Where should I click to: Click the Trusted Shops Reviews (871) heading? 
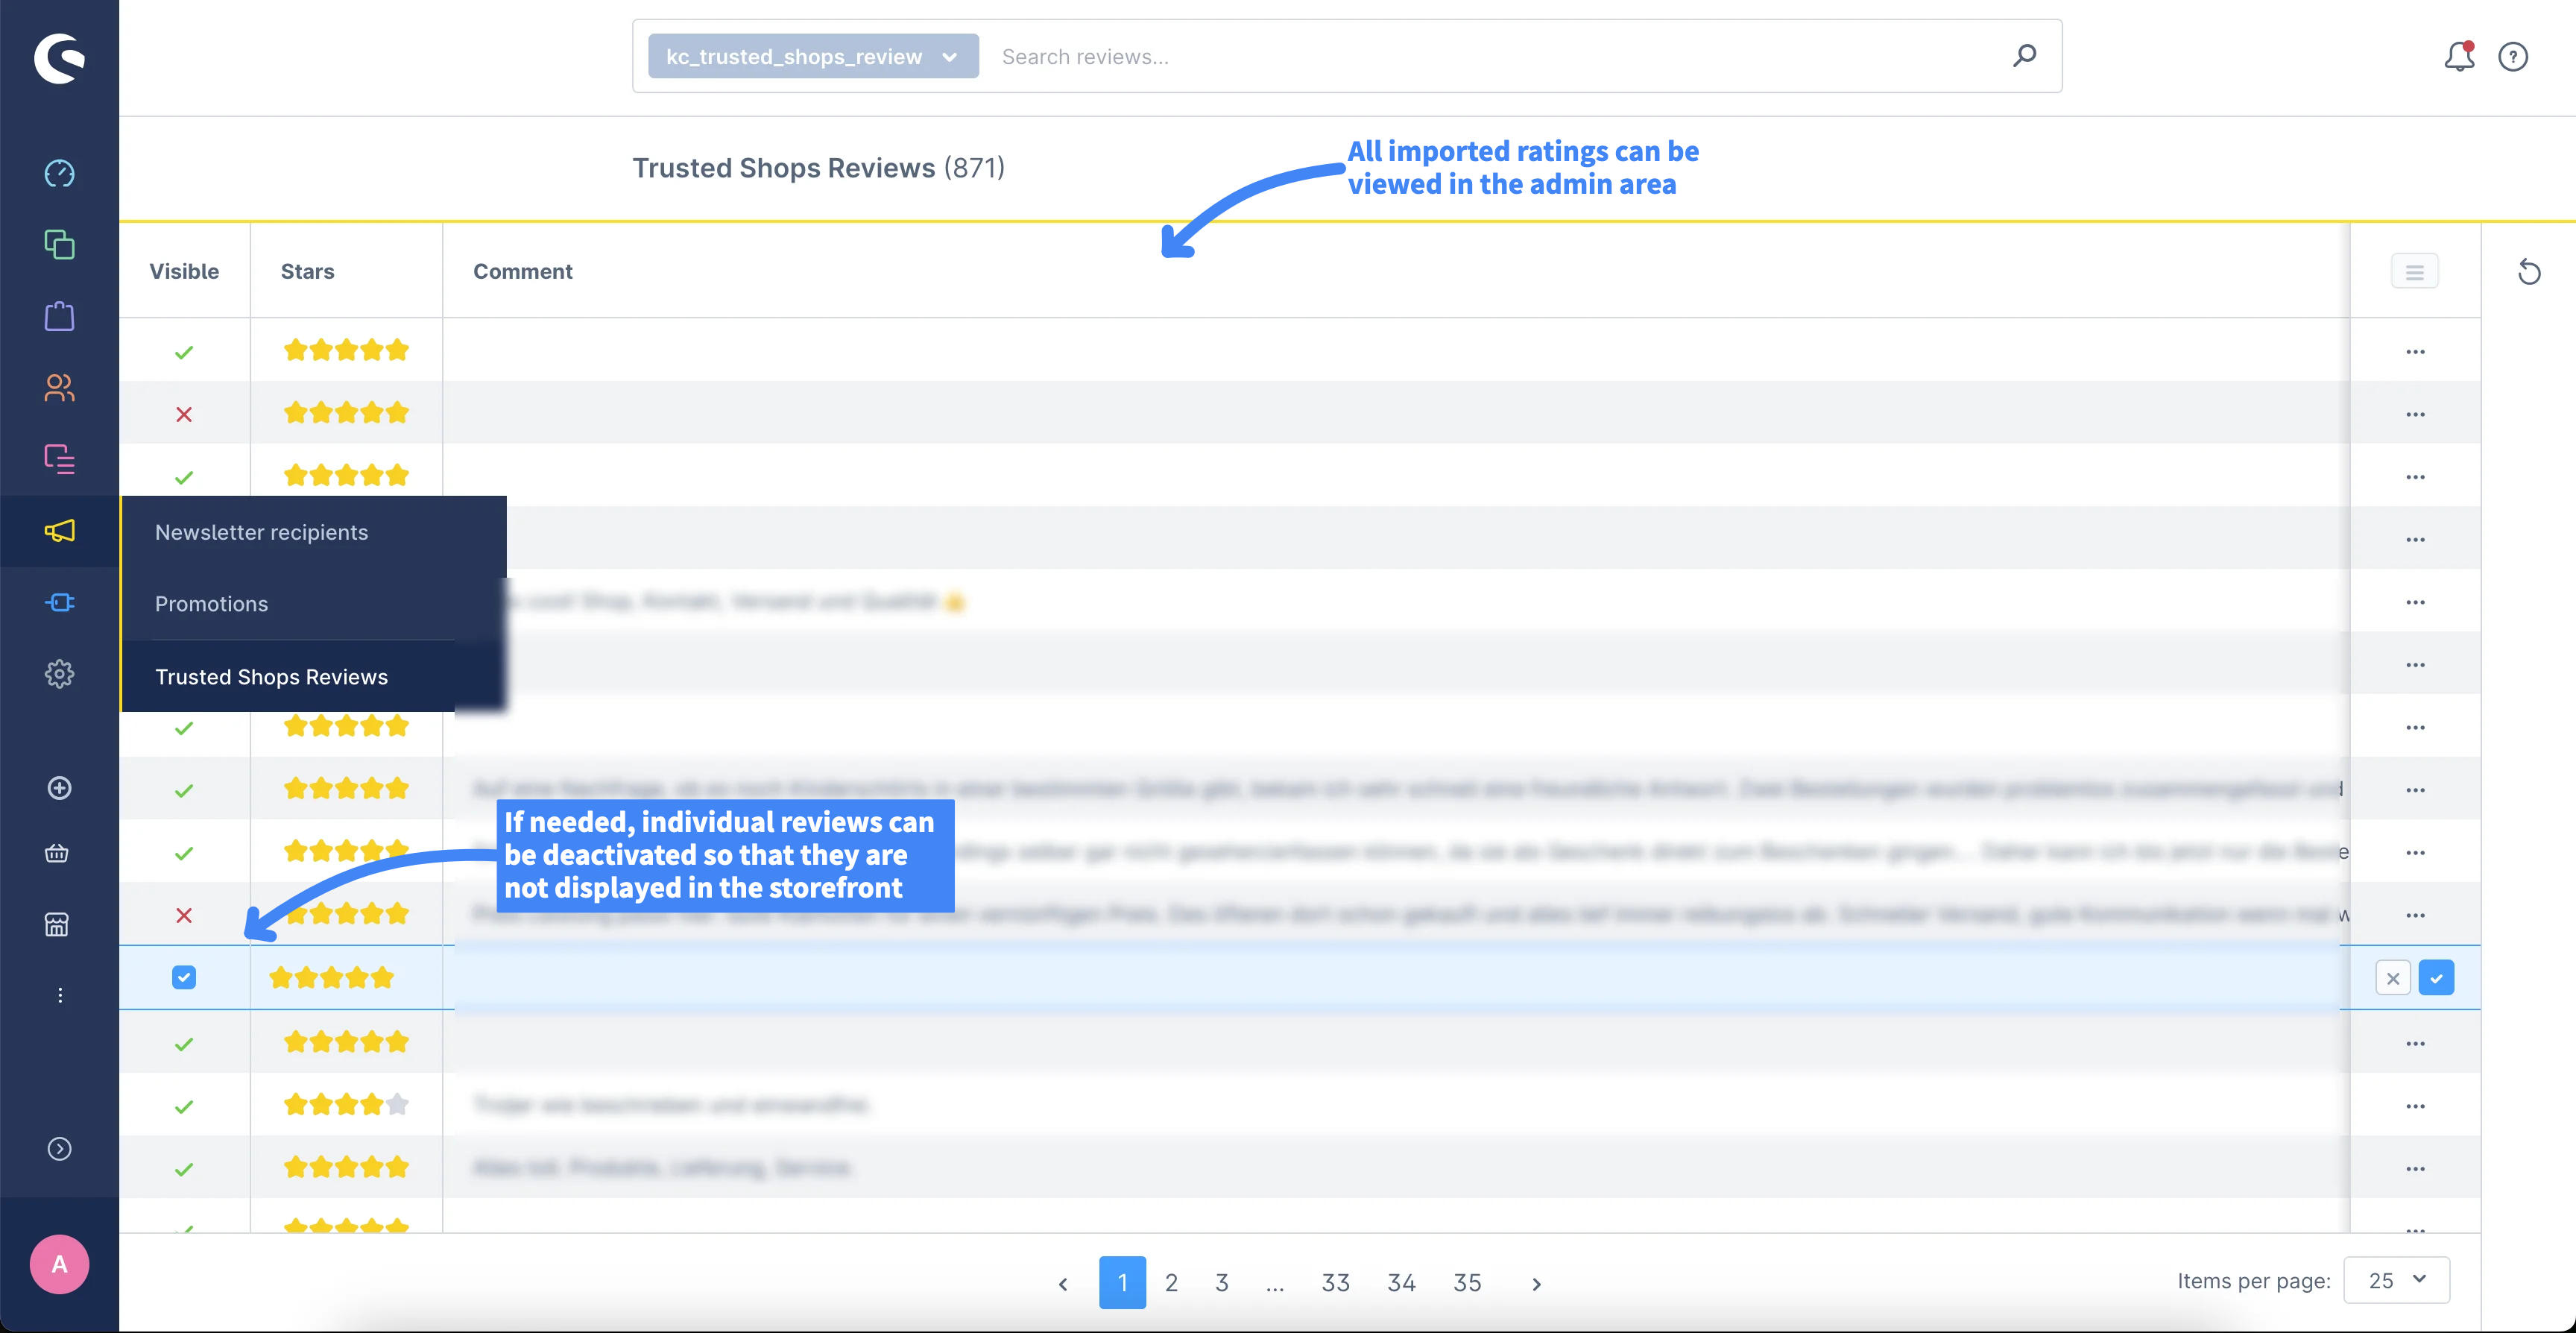point(818,168)
